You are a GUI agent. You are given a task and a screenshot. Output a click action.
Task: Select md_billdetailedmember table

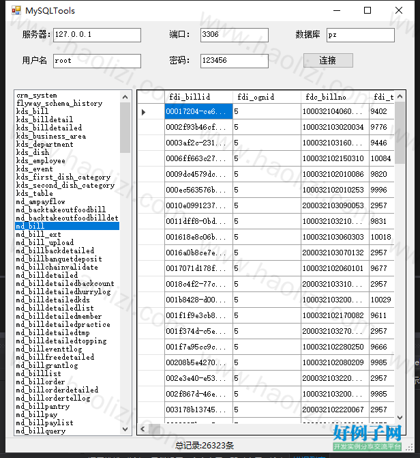67,316
